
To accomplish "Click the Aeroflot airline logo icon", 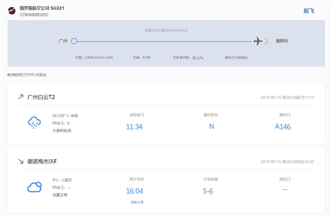I will [x=12, y=10].
